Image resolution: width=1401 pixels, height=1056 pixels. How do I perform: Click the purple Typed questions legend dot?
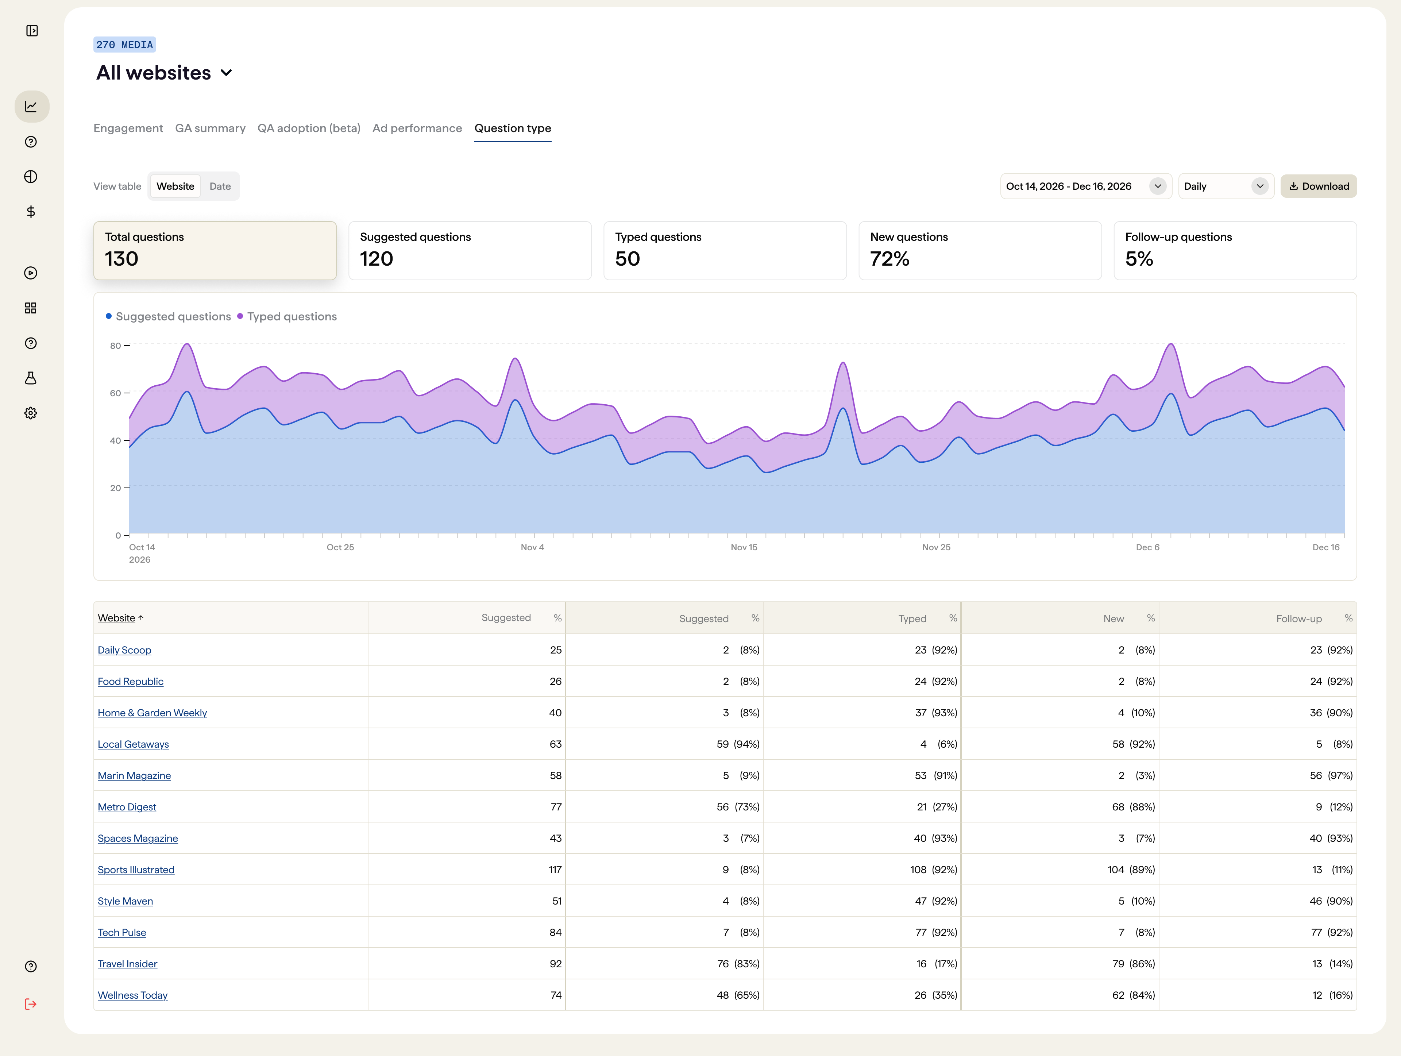click(x=240, y=316)
